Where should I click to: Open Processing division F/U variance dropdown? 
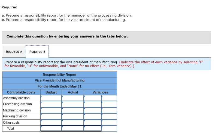(109, 104)
